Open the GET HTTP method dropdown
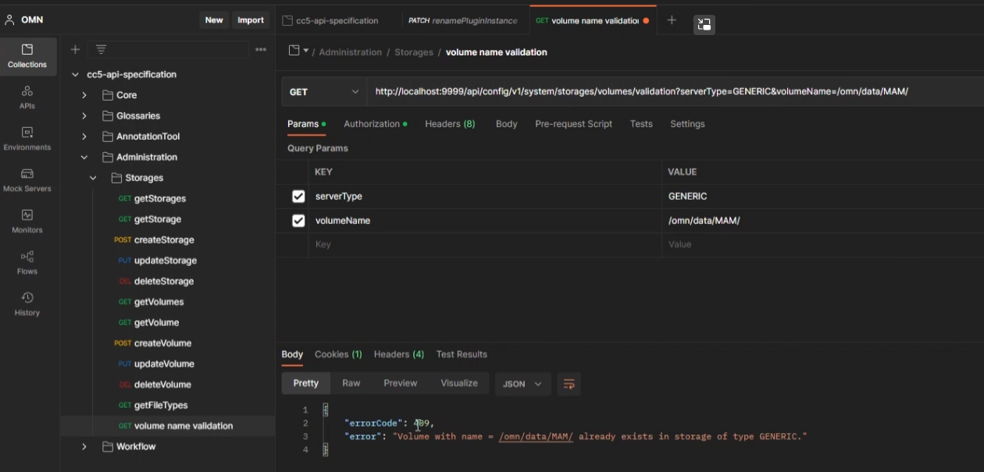984x472 pixels. [324, 92]
